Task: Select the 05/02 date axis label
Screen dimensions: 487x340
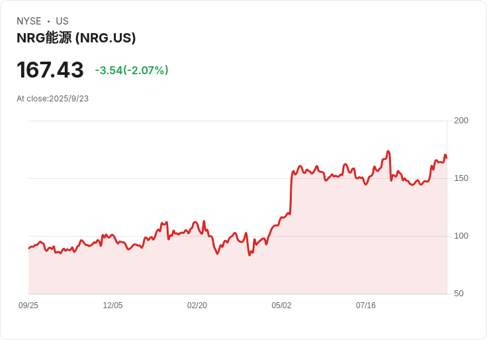Action: pyautogui.click(x=281, y=306)
